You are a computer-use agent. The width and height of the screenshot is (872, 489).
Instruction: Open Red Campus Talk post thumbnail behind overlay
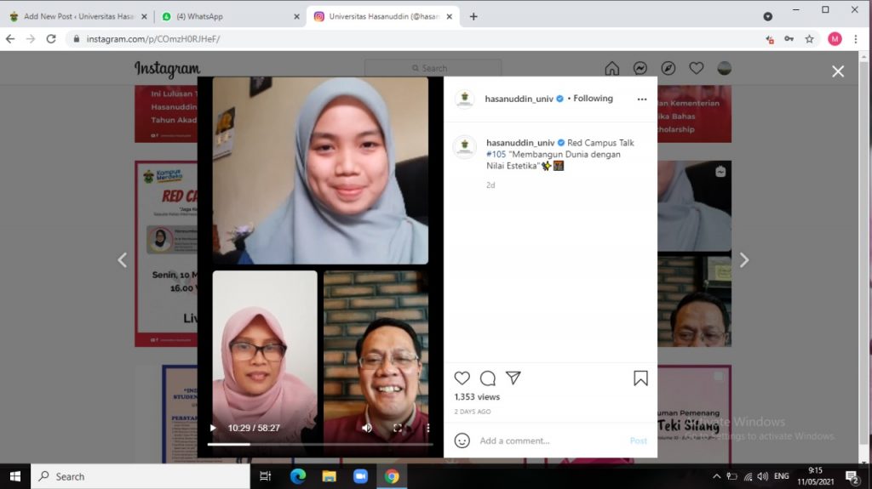pos(166,254)
